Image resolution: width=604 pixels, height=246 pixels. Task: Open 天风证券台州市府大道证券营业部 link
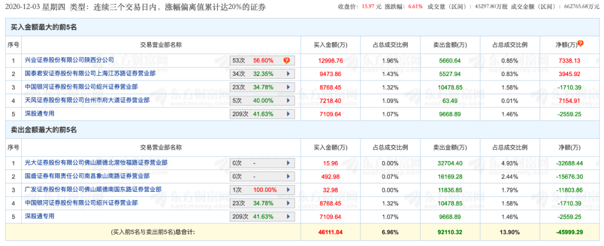tap(87, 100)
